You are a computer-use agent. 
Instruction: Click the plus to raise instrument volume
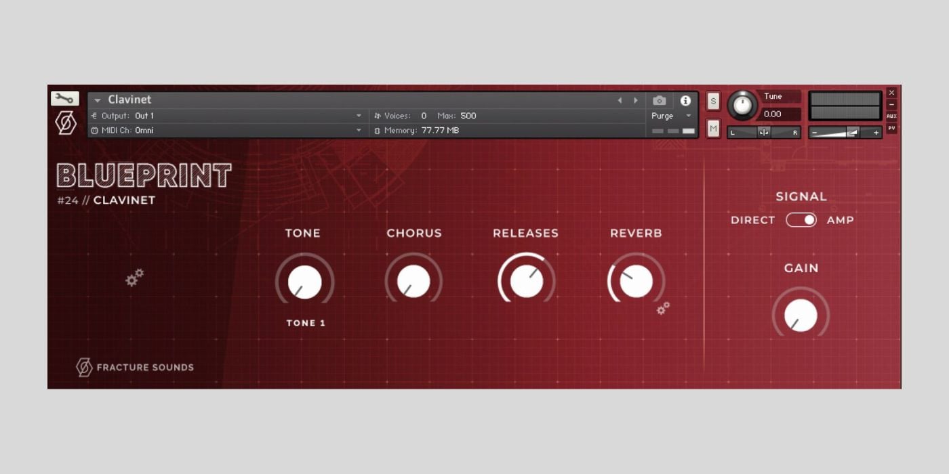coord(875,132)
